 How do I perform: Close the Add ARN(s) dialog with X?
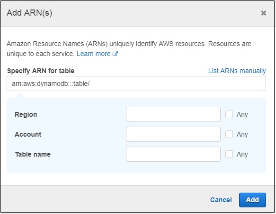(264, 13)
